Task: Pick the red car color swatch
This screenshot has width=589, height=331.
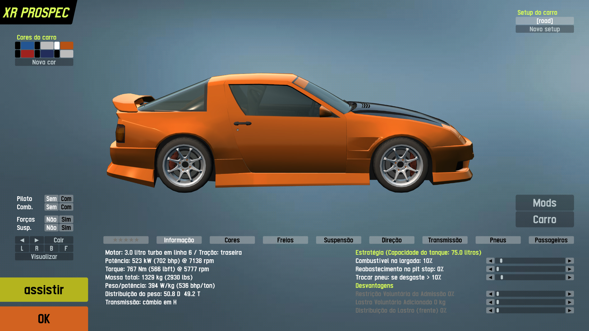Action: coord(27,54)
